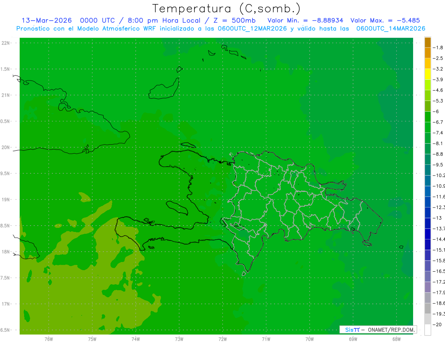This screenshot has width=445, height=344.
Task: Click the '-6' colorbar value
Action: [x=436, y=111]
